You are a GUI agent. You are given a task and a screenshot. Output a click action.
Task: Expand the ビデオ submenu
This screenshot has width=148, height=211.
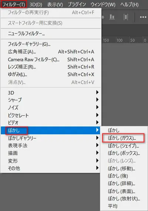[51, 122]
